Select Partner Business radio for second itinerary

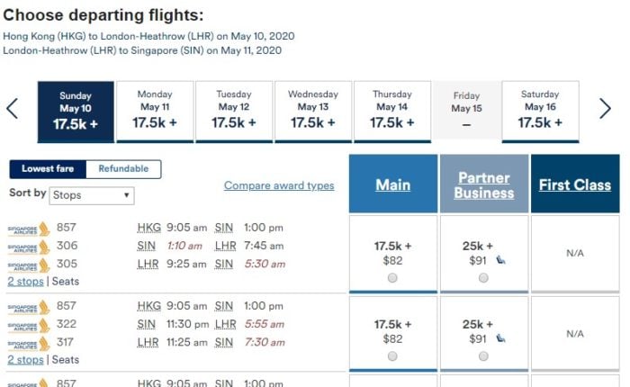coord(484,356)
